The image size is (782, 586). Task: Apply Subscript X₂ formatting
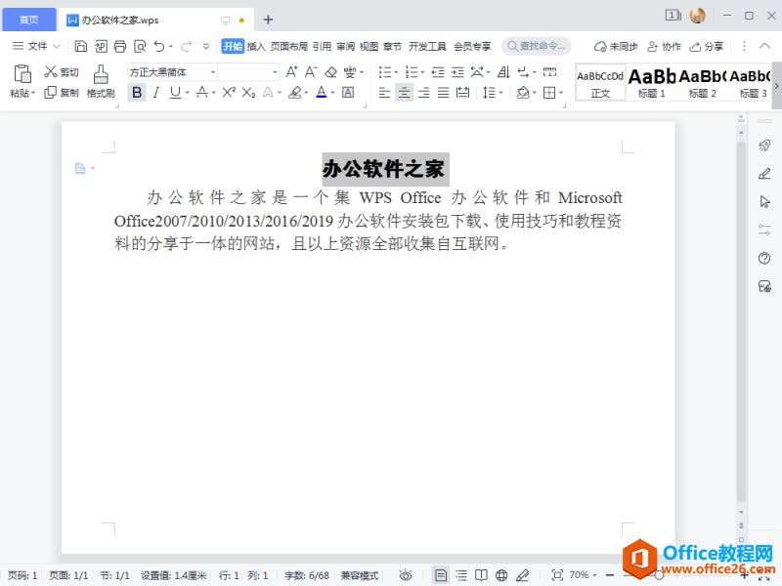click(248, 92)
